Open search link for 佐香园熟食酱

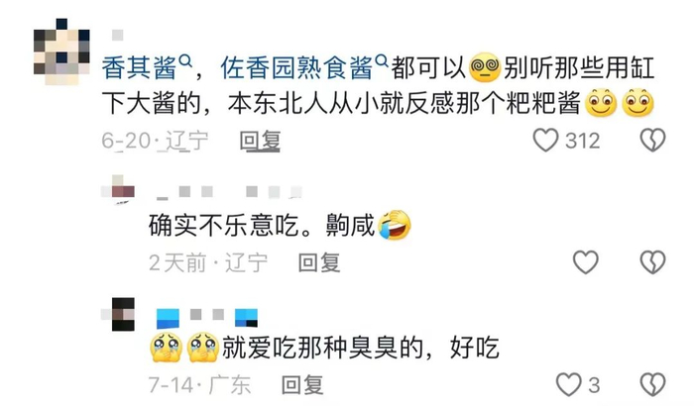[304, 68]
